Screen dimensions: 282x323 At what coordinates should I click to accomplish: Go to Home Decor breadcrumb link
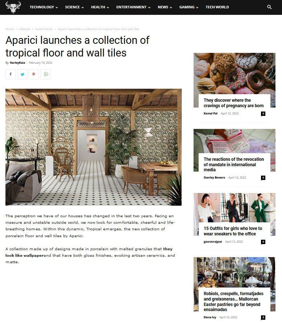44,29
